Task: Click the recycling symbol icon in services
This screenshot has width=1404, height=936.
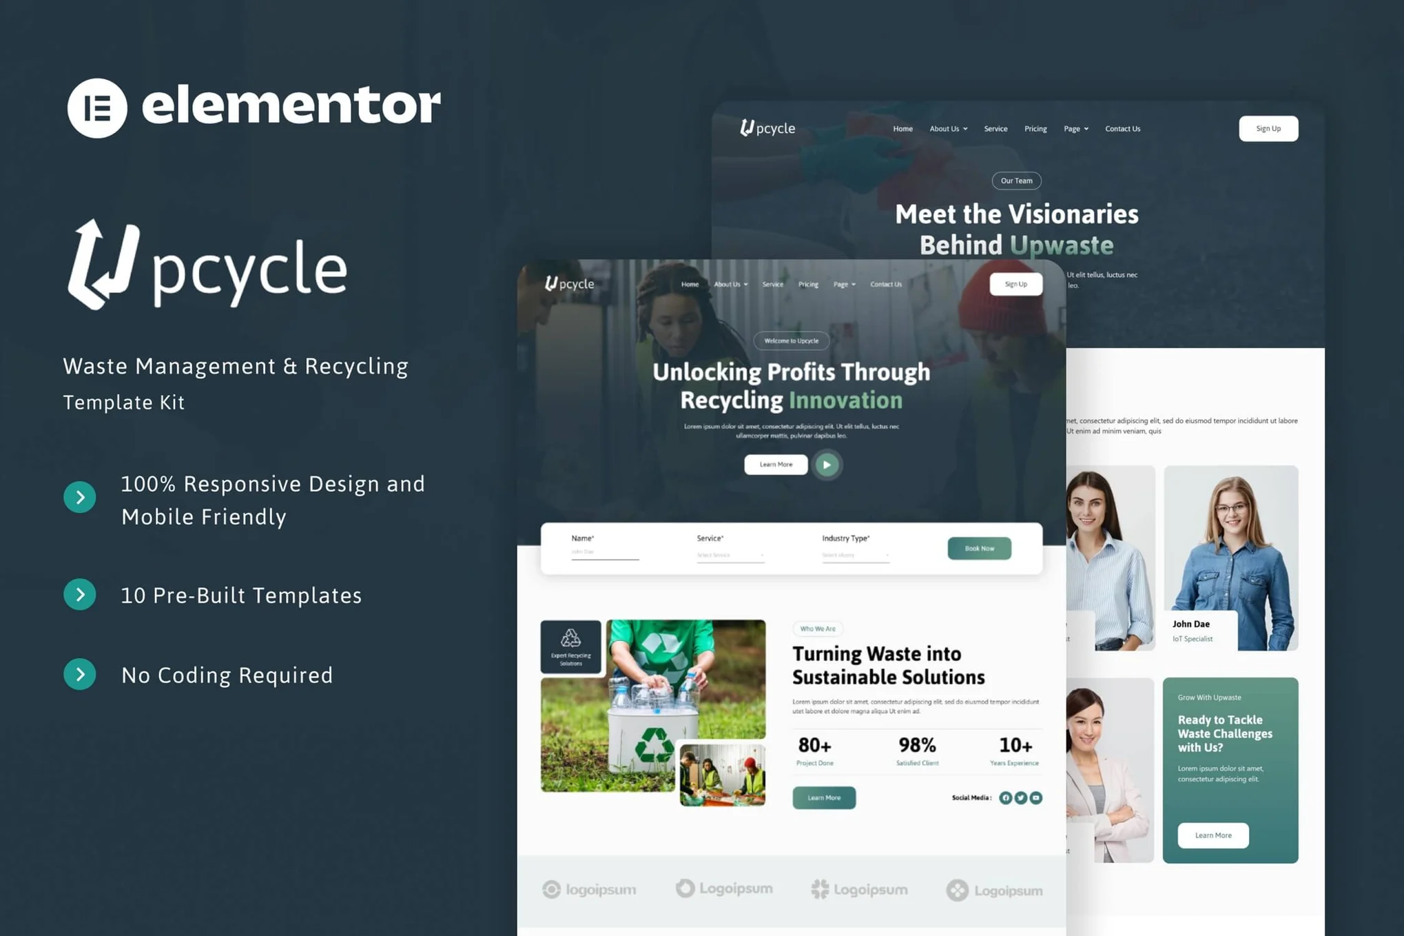Action: 573,640
